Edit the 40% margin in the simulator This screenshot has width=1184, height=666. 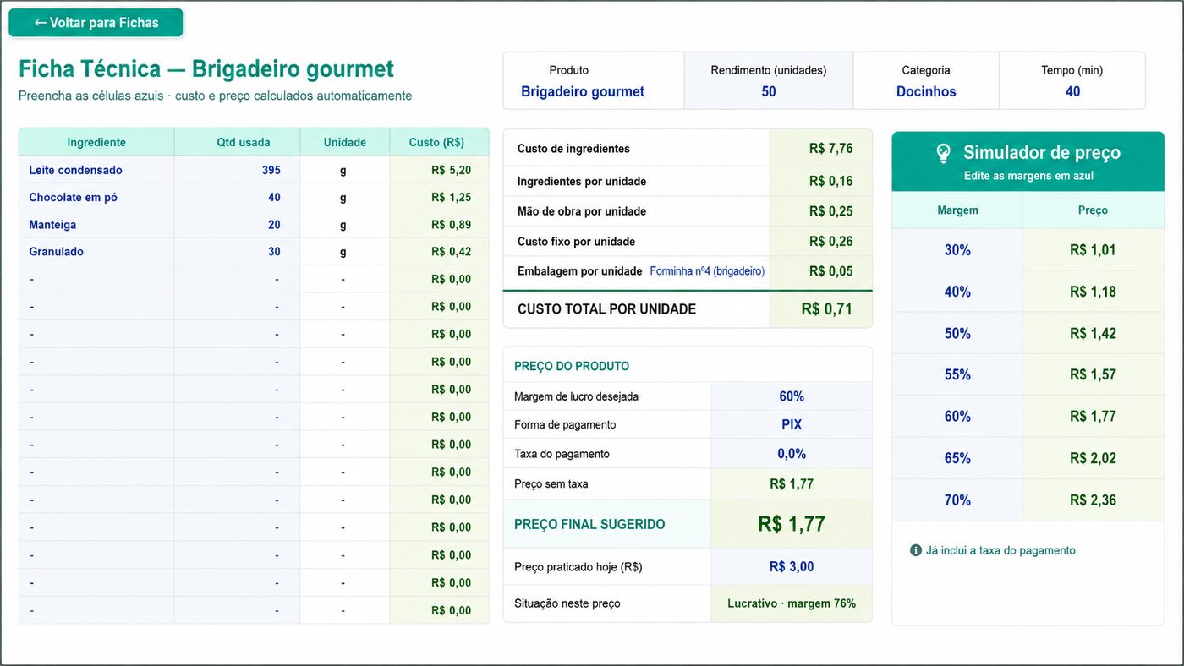pos(957,292)
